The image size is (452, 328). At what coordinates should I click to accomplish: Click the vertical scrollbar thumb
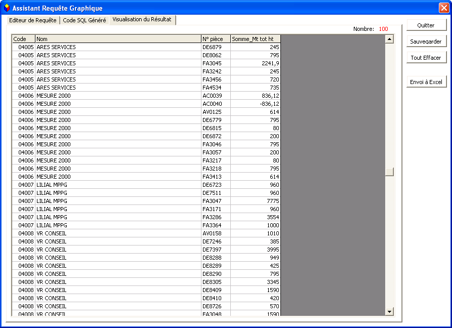(389, 172)
